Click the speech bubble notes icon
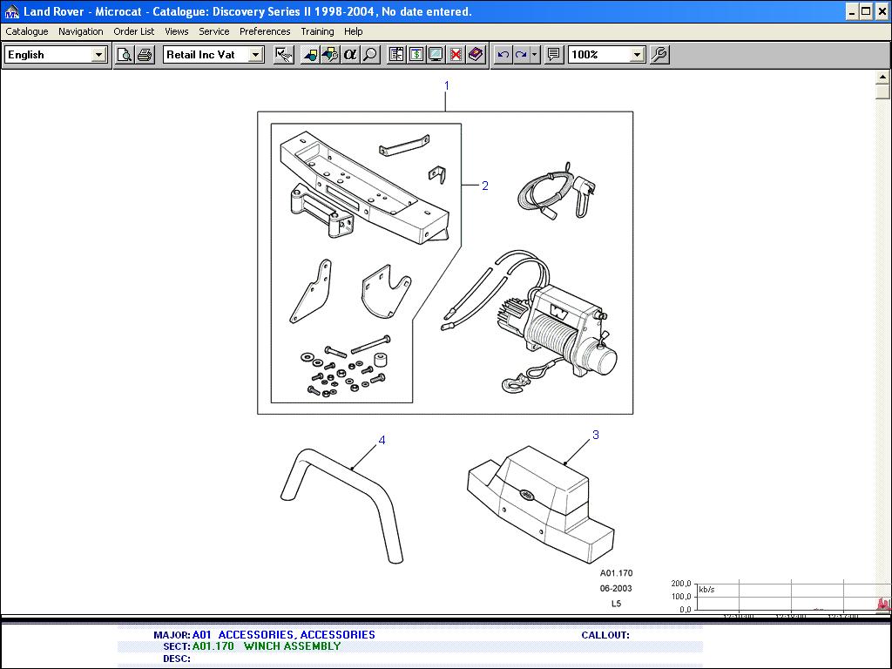 coord(553,54)
